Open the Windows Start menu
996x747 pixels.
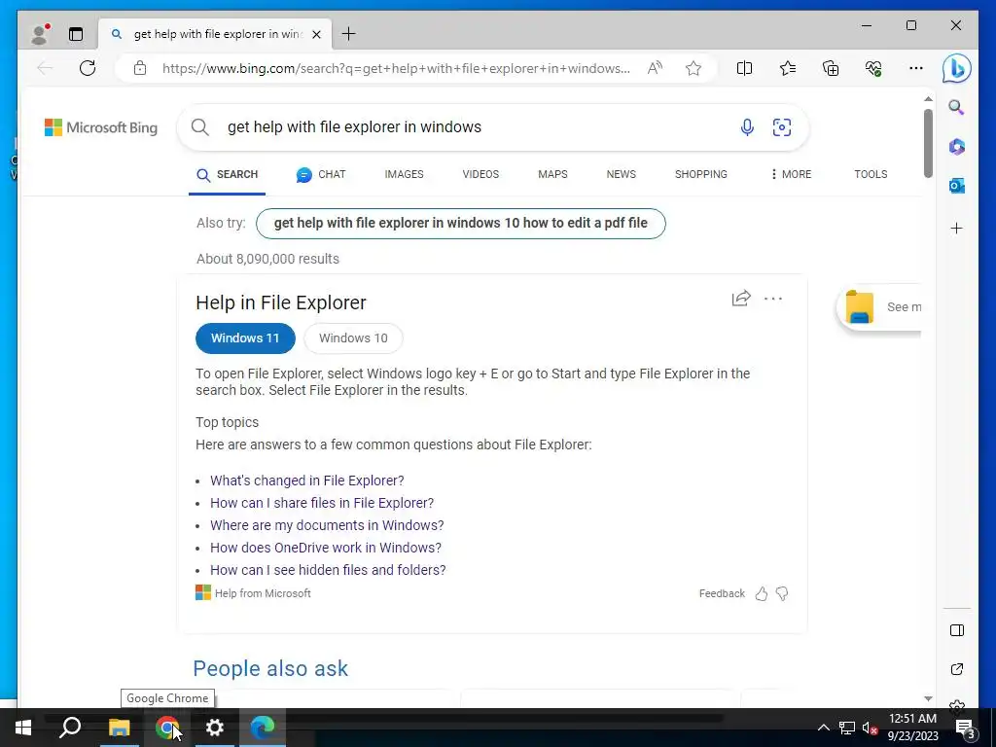(x=23, y=728)
